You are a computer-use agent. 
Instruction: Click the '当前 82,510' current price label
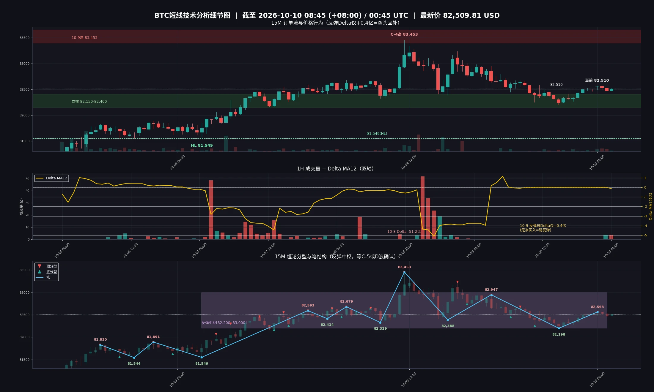[597, 80]
